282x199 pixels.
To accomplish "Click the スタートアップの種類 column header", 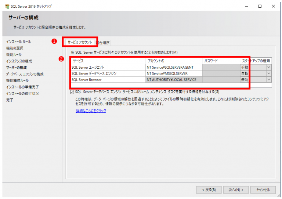I will [x=256, y=61].
